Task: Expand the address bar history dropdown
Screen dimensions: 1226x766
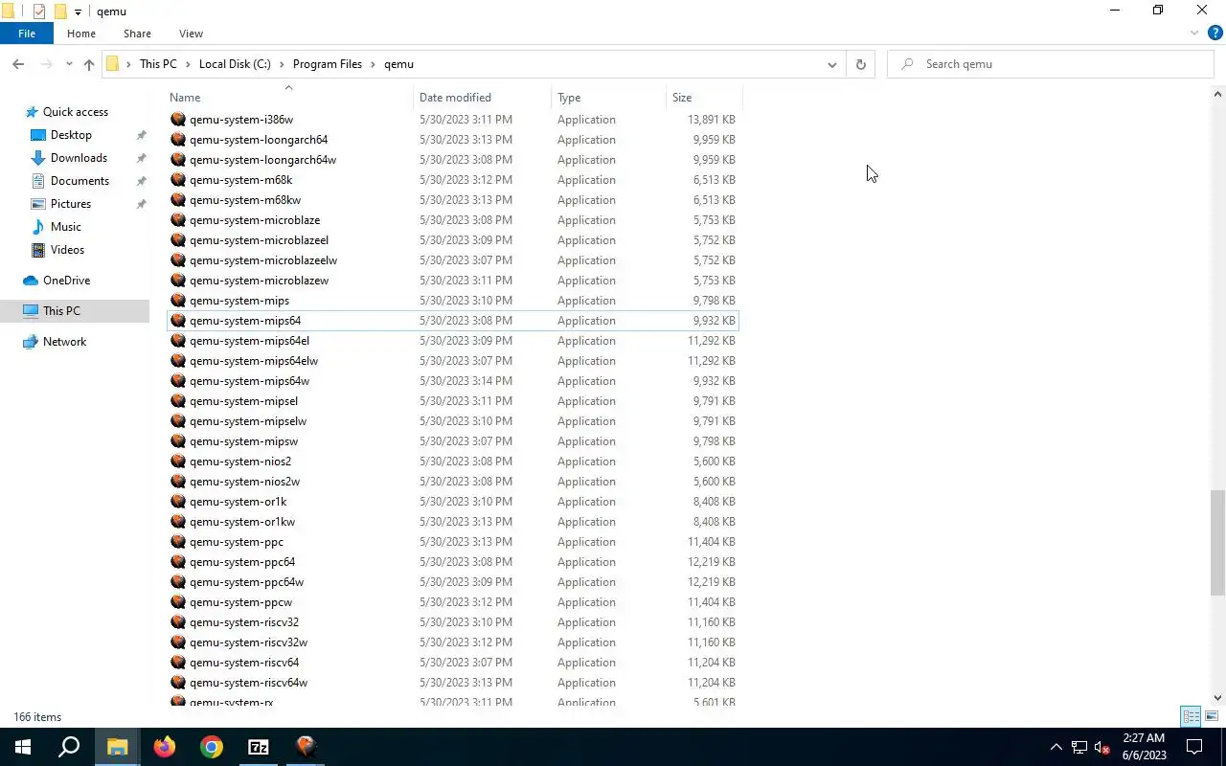Action: tap(831, 64)
